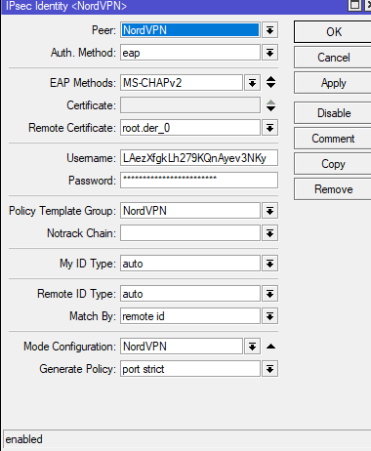Click the Remove button
This screenshot has height=451, width=371.
coord(333,189)
